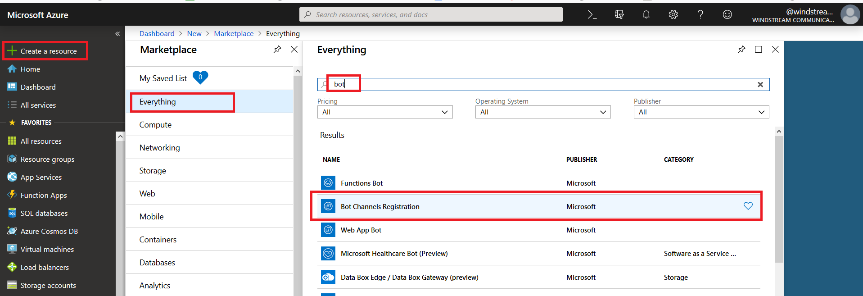Open the portal settings gear

[x=673, y=14]
